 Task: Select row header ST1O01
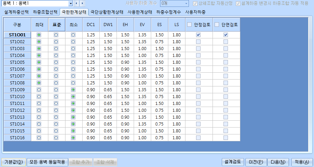[x=17, y=35]
